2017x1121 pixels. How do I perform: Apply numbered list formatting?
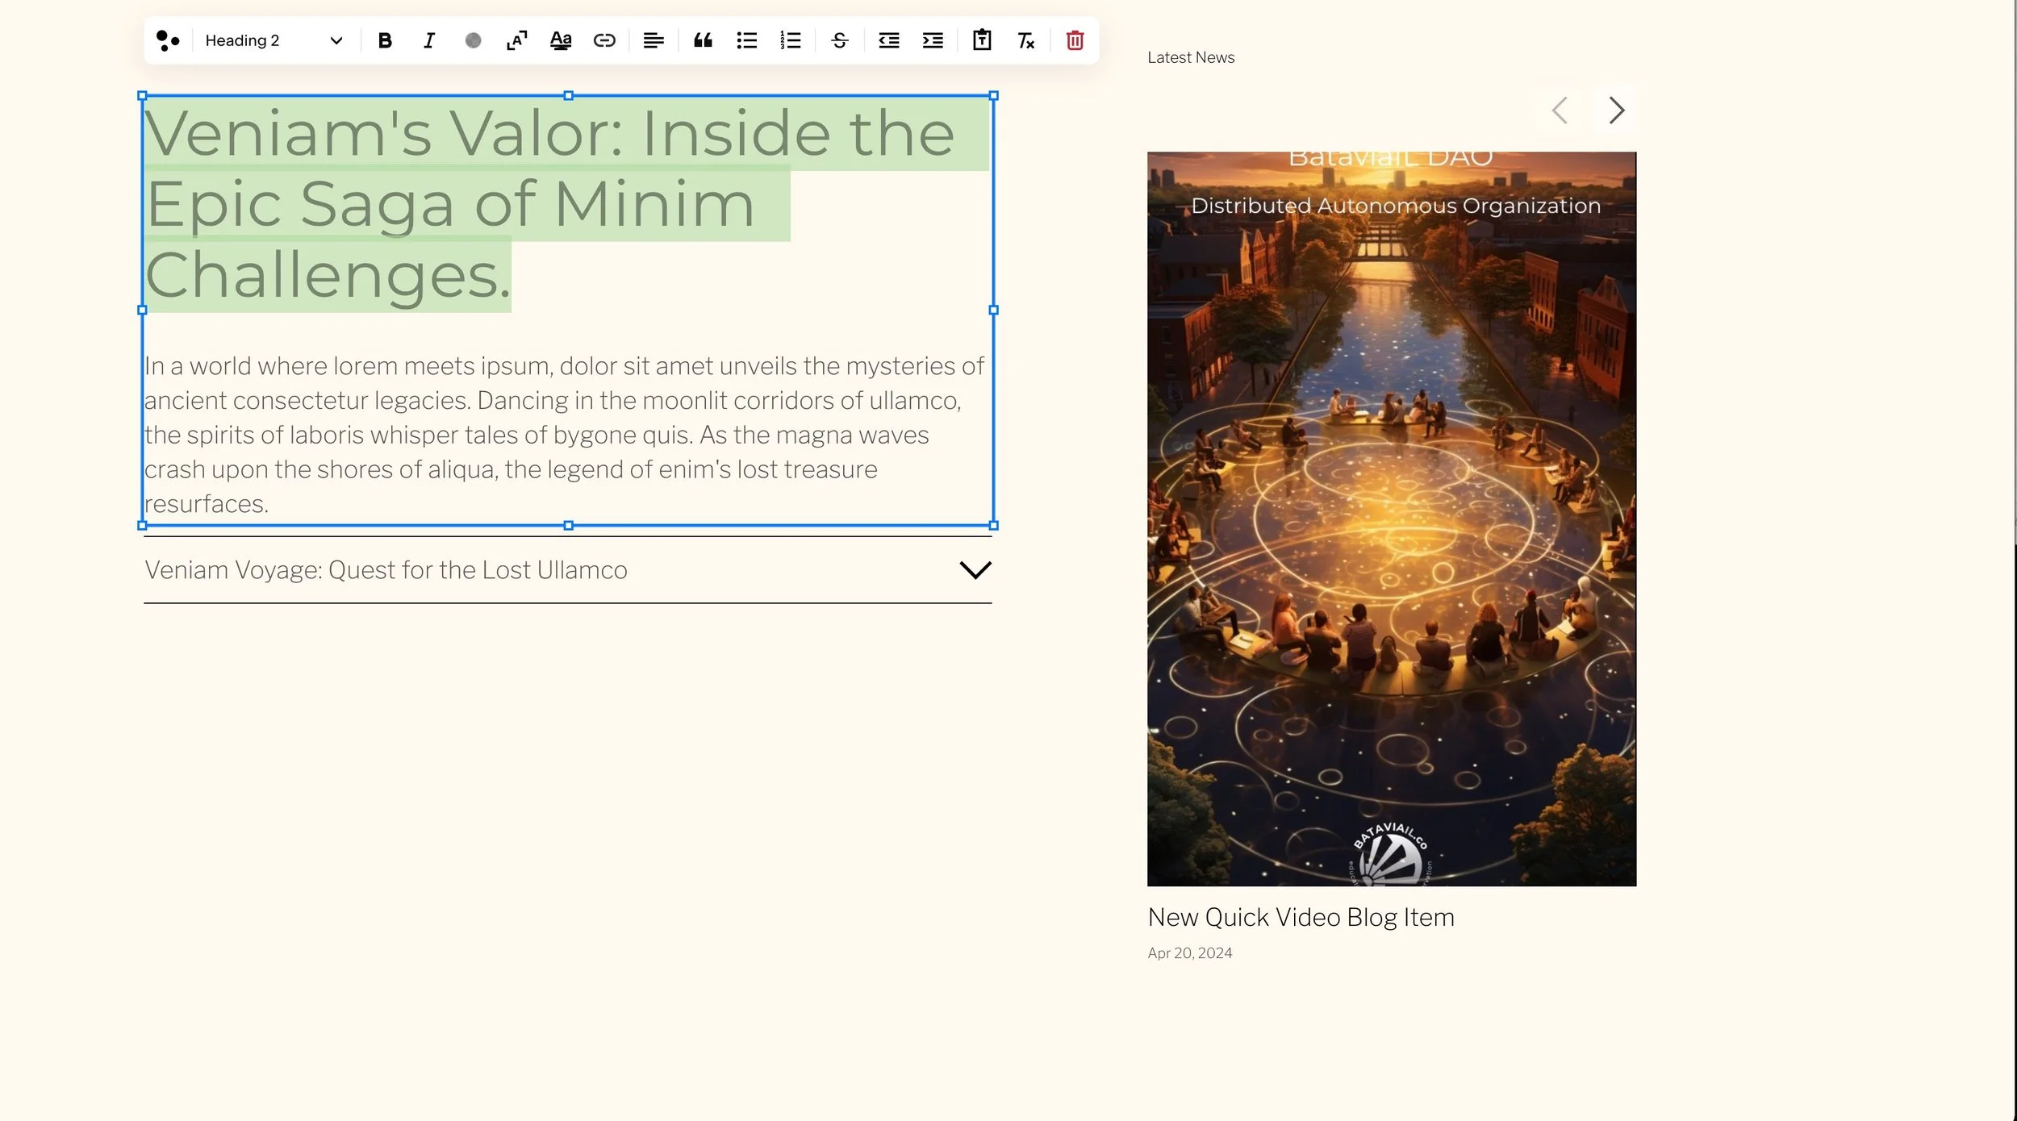tap(791, 40)
